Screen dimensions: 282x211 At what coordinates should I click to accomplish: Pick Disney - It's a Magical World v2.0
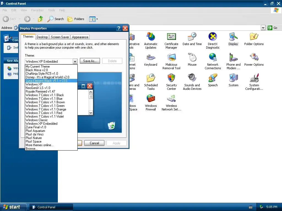[51, 77]
